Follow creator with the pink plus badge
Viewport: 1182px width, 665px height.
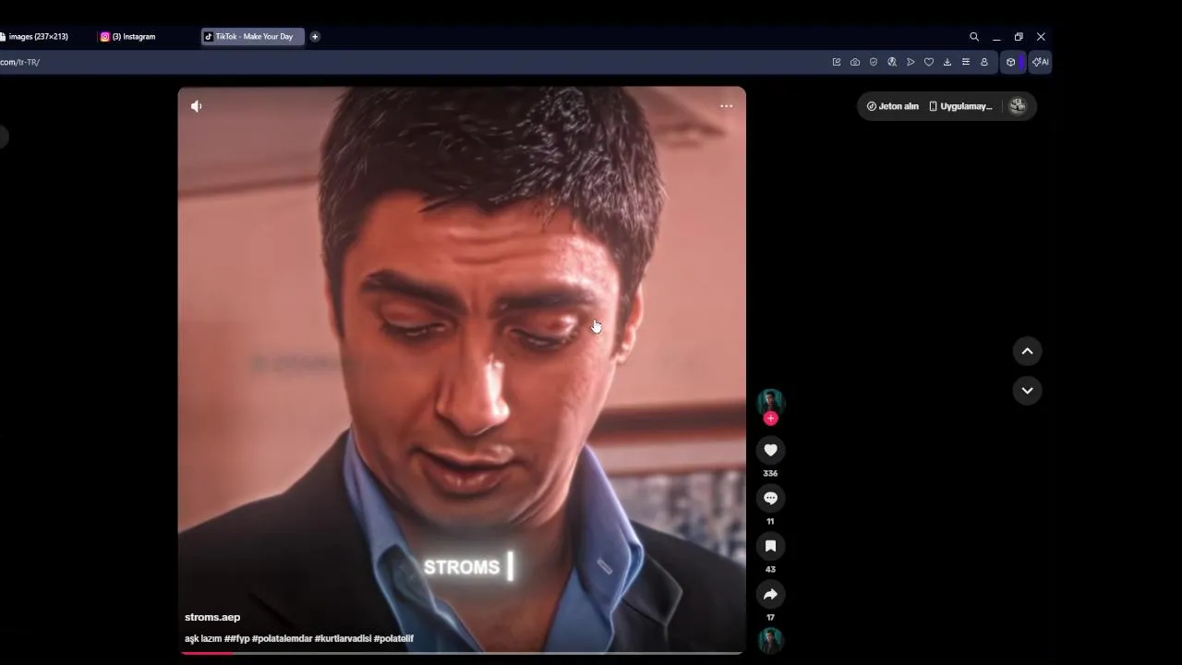(771, 418)
